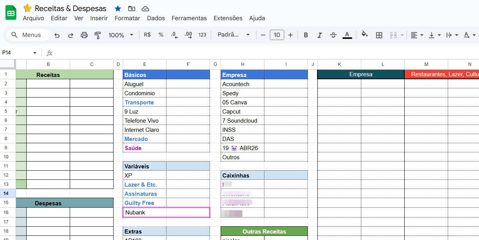The image size is (479, 240).
Task: Select the 7 Soundcloud cell
Action: click(x=242, y=120)
